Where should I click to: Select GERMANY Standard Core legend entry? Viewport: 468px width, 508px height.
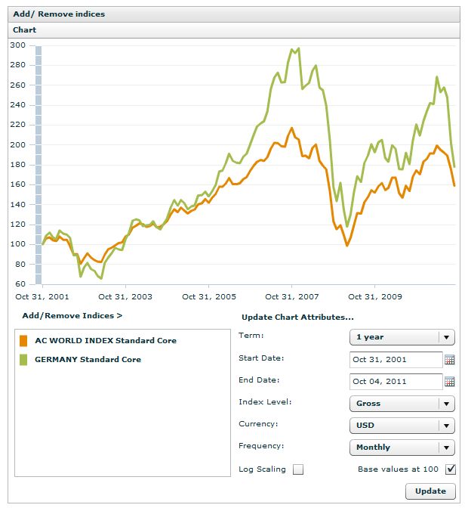coord(88,360)
